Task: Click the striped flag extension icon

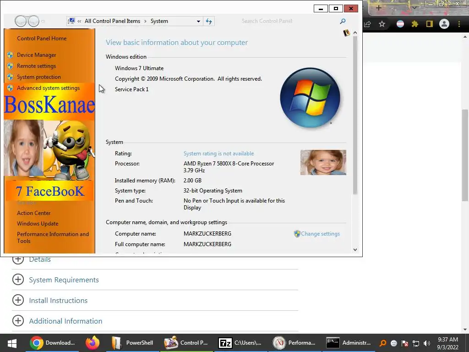Action: point(400,24)
